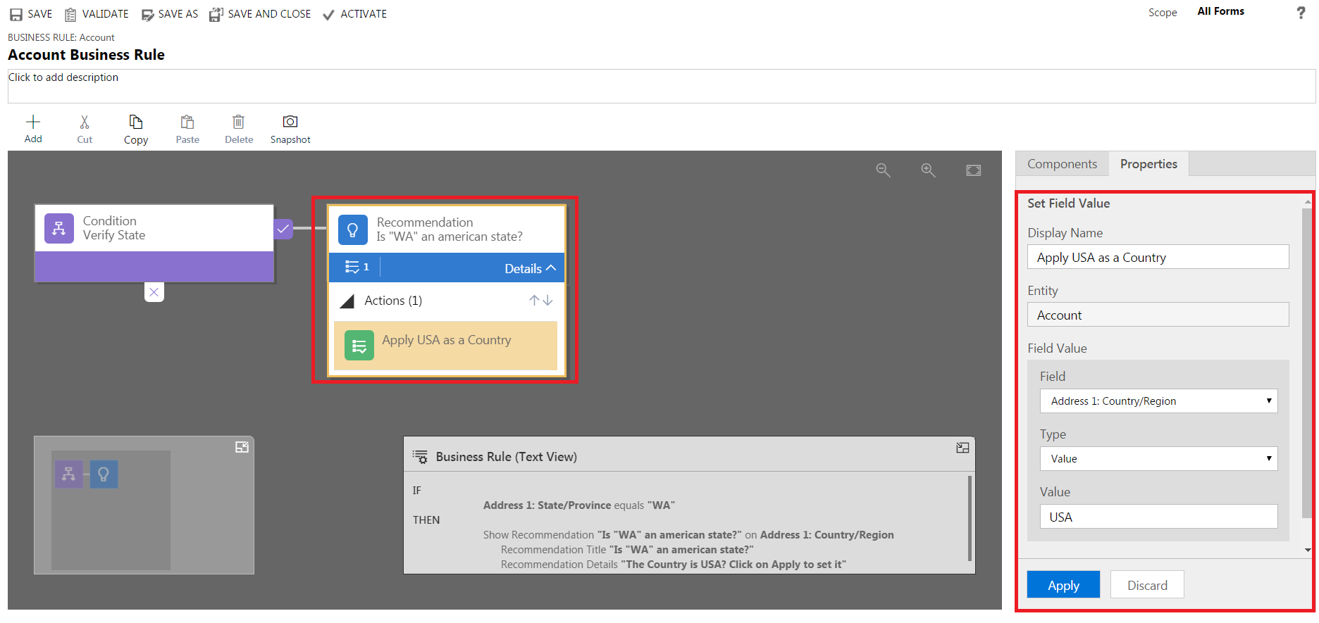The image size is (1319, 623).
Task: Take a Snapshot of the canvas
Action: point(290,122)
